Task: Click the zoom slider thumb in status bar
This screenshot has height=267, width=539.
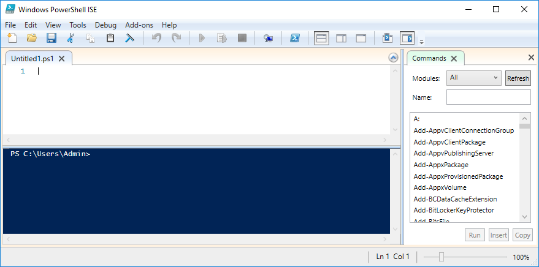Action: pyautogui.click(x=442, y=257)
